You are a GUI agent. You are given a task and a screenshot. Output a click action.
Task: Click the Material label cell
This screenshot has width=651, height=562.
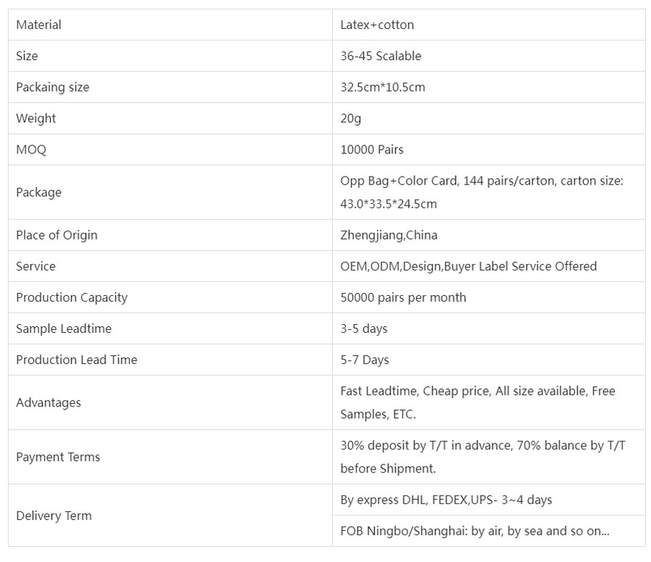[x=39, y=25]
